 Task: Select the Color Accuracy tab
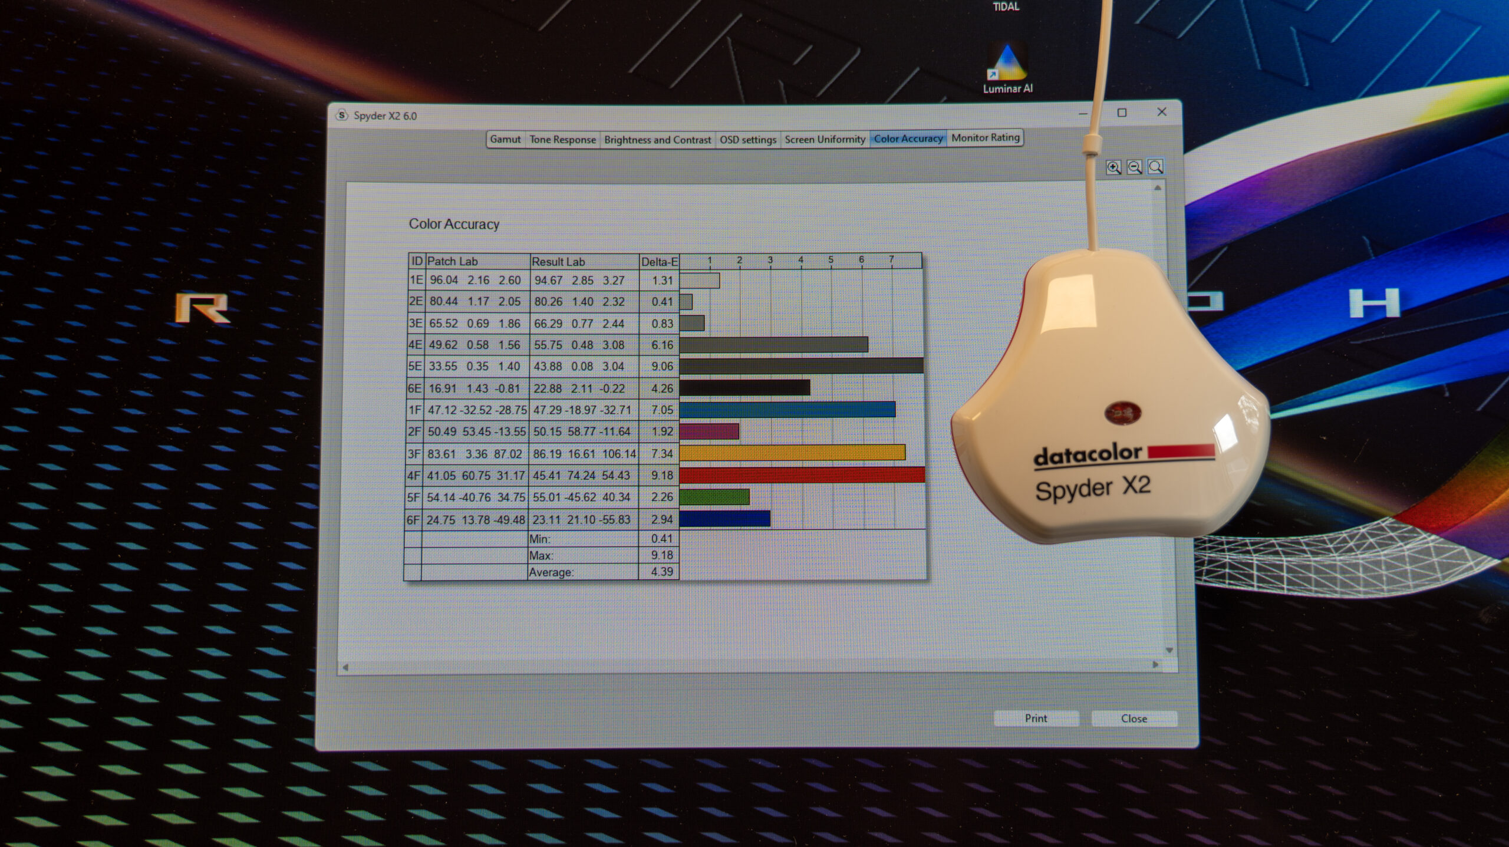tap(908, 139)
